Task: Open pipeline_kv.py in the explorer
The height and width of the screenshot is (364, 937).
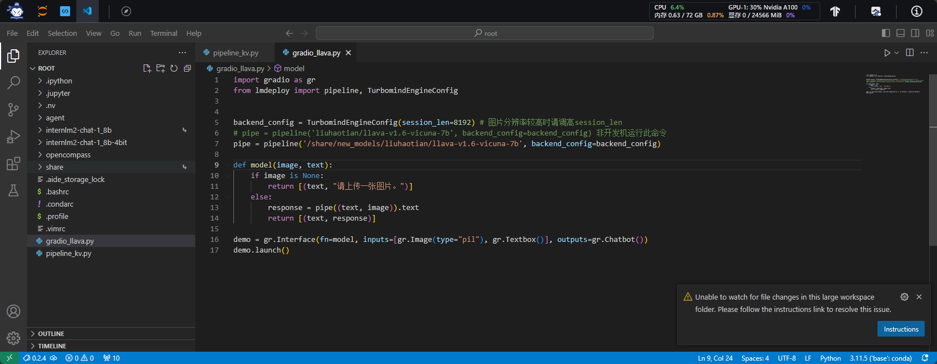Action: 111,253
